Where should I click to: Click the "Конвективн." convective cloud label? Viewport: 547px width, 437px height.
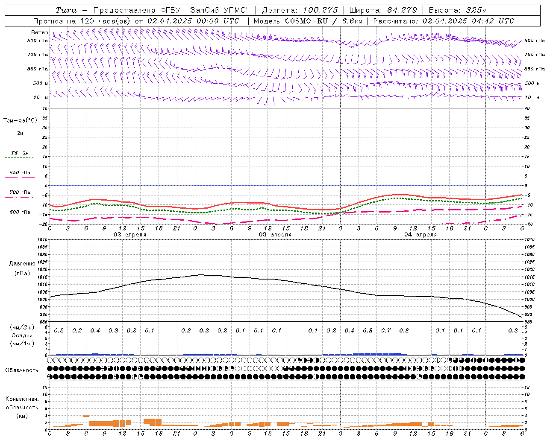[22, 399]
